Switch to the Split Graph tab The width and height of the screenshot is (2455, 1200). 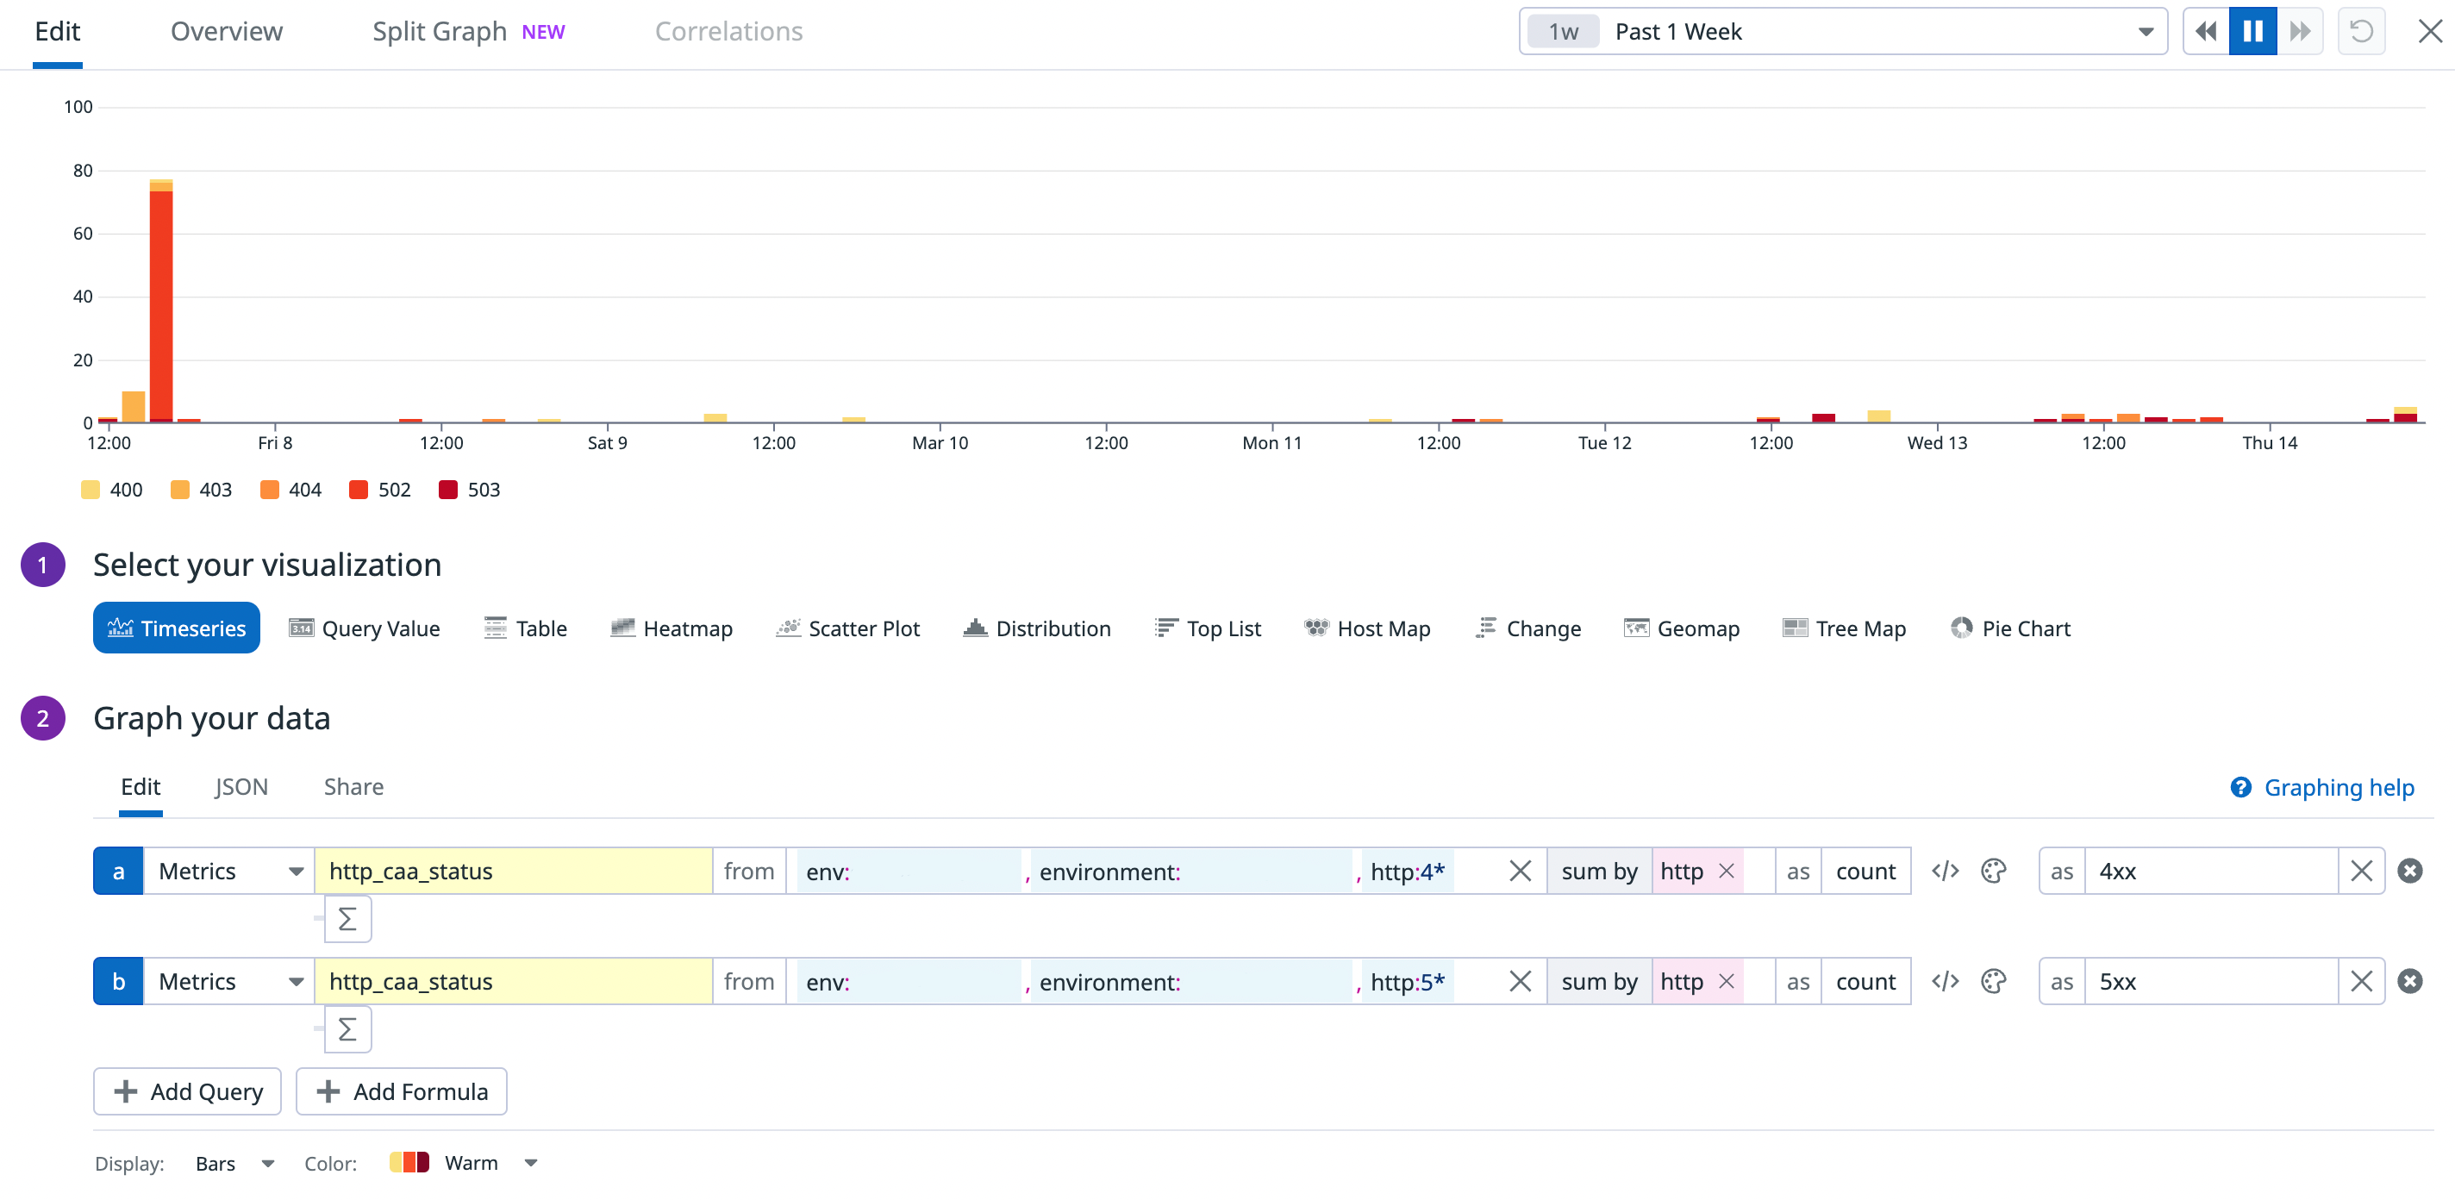tap(440, 31)
